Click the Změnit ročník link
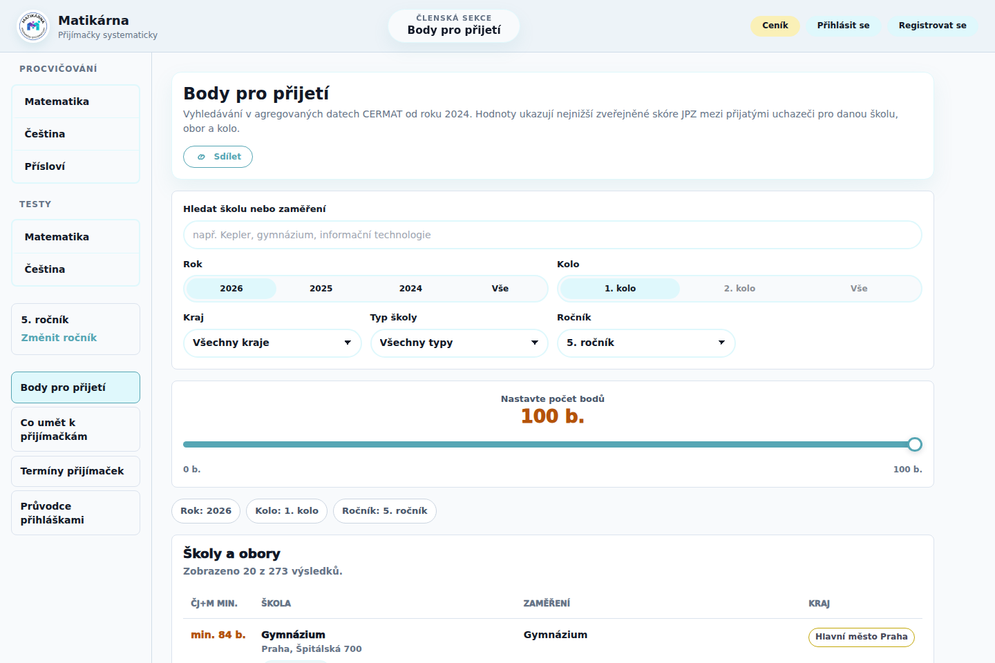 [x=59, y=338]
